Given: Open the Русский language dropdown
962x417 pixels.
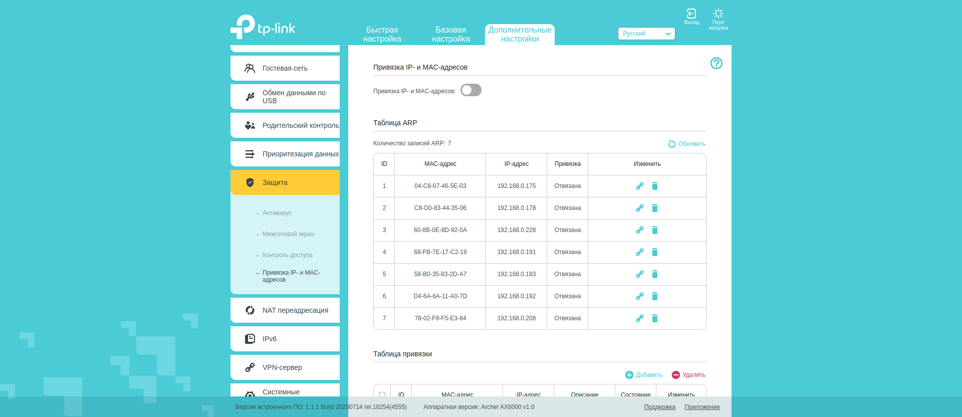Looking at the screenshot, I should coord(646,34).
